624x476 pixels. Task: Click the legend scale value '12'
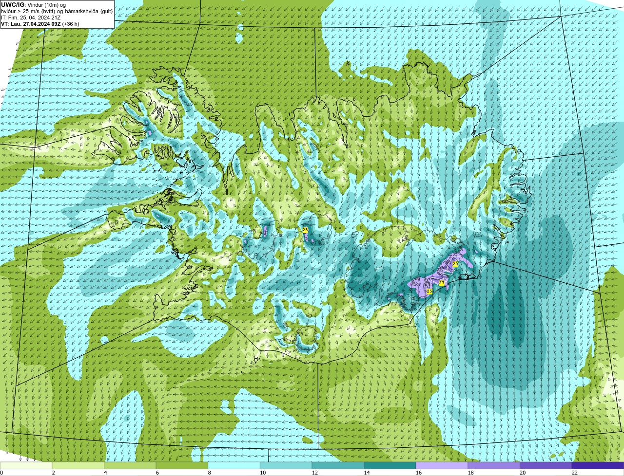coord(315,473)
